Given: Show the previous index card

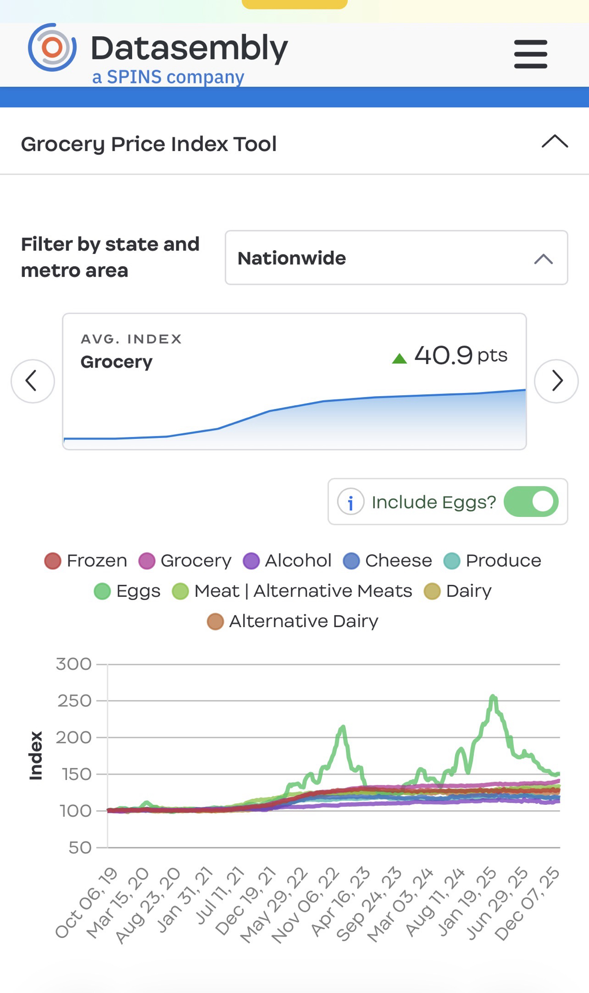Looking at the screenshot, I should pyautogui.click(x=33, y=381).
